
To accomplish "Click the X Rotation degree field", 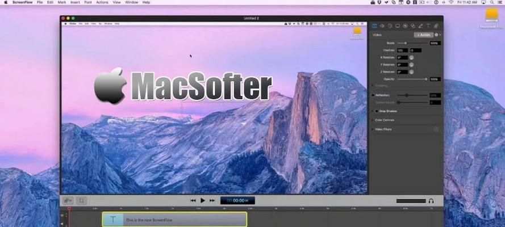I will tap(402, 57).
